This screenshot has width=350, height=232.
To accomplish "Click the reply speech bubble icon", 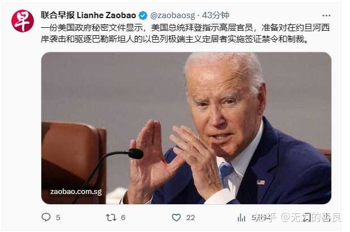I will pos(46,217).
